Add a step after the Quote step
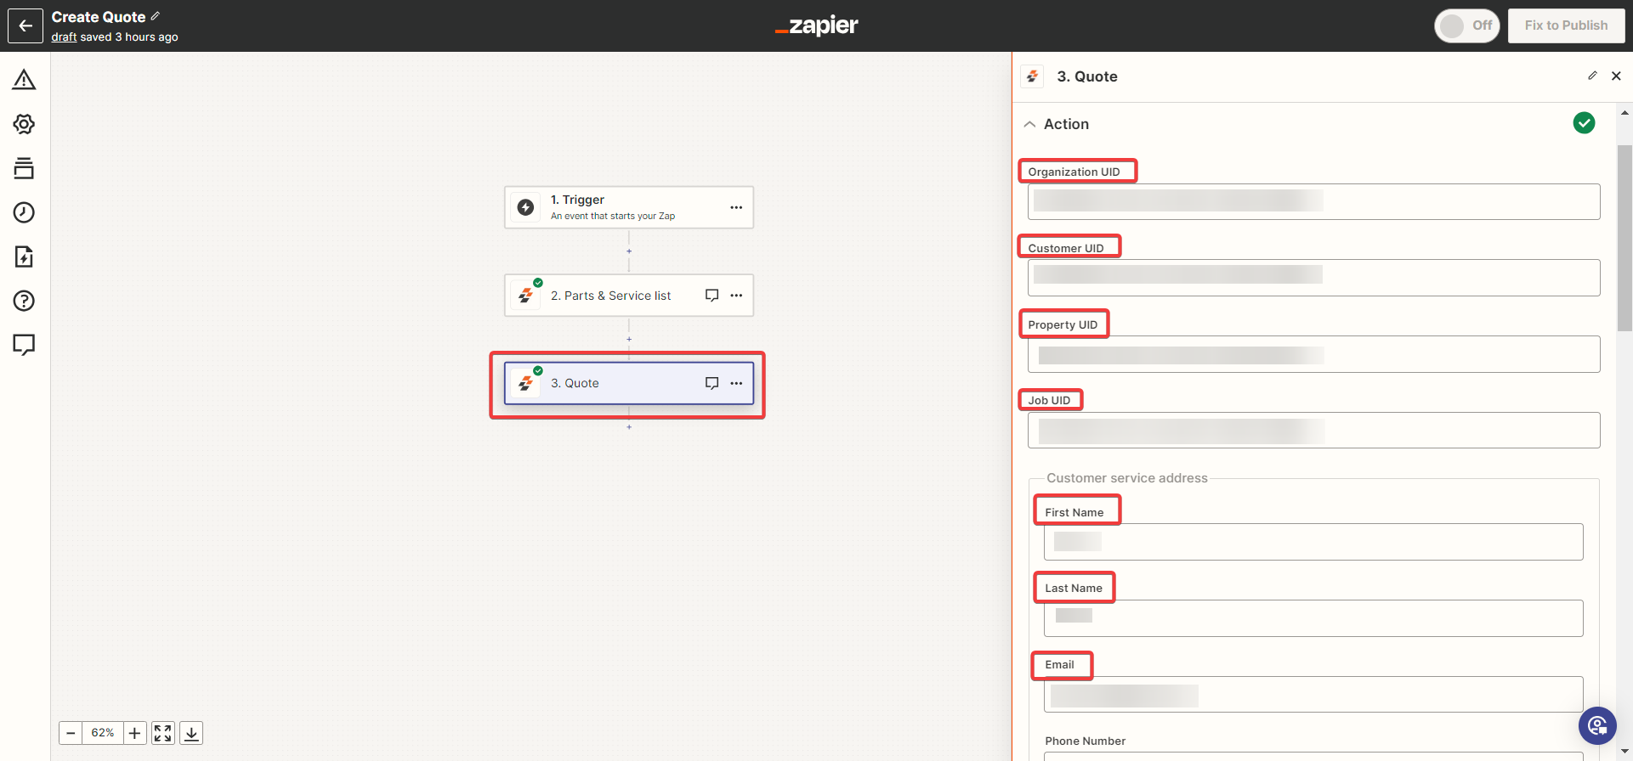The width and height of the screenshot is (1633, 761). click(629, 427)
